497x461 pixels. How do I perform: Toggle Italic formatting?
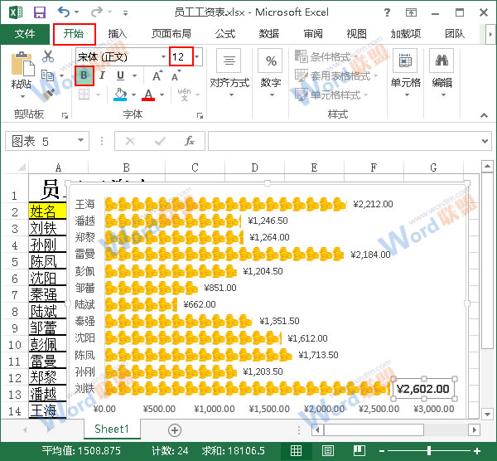click(102, 75)
